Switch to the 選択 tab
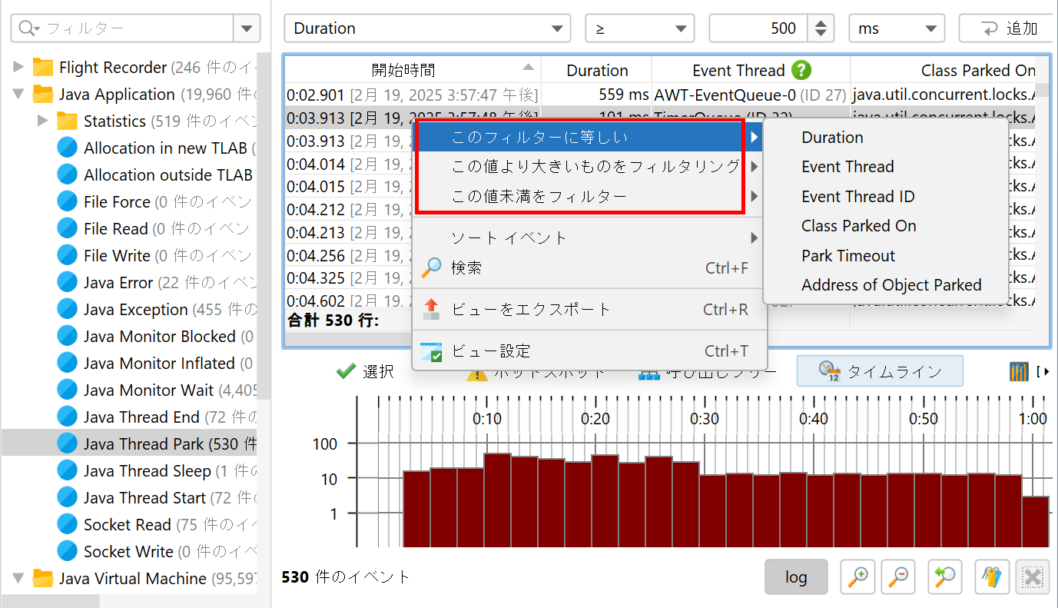Viewport: 1058px width, 608px height. tap(366, 371)
